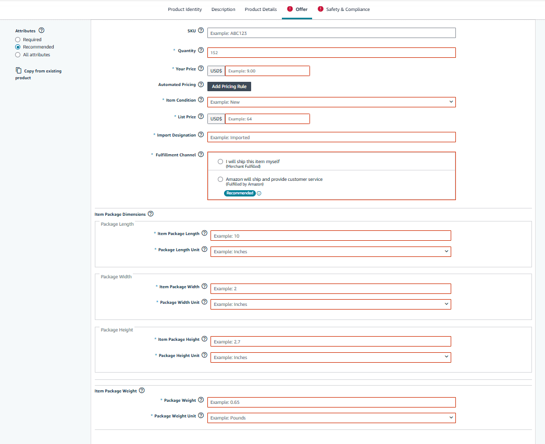545x444 pixels.
Task: Open the Package Height Unit dropdown
Action: 330,357
